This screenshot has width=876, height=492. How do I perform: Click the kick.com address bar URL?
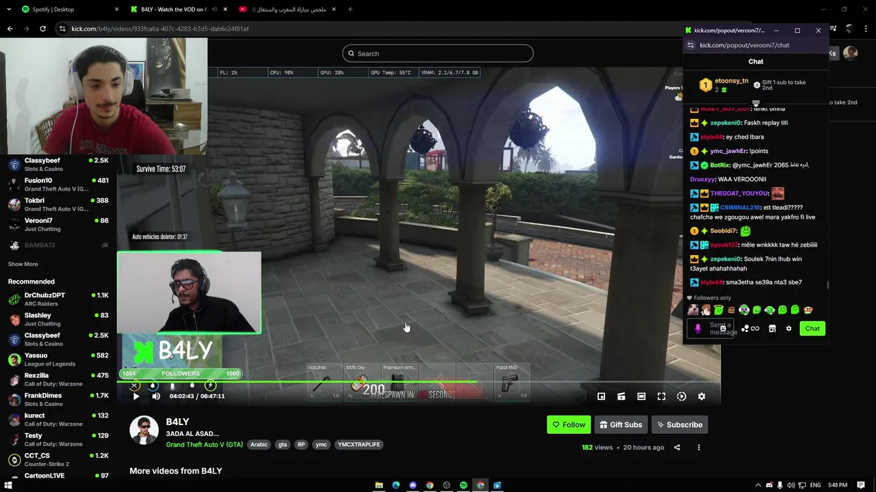click(160, 29)
